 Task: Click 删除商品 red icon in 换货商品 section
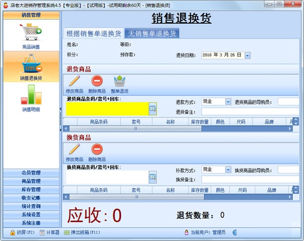click(97, 149)
